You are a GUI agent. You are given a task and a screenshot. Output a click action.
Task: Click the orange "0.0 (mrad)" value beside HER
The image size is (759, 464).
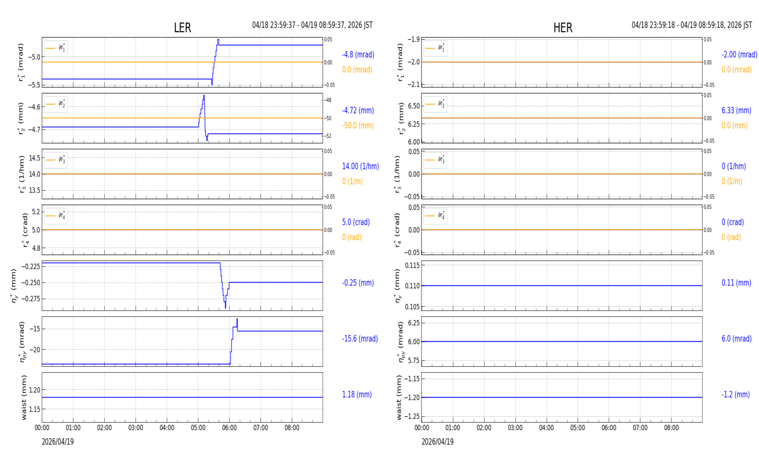coord(737,70)
